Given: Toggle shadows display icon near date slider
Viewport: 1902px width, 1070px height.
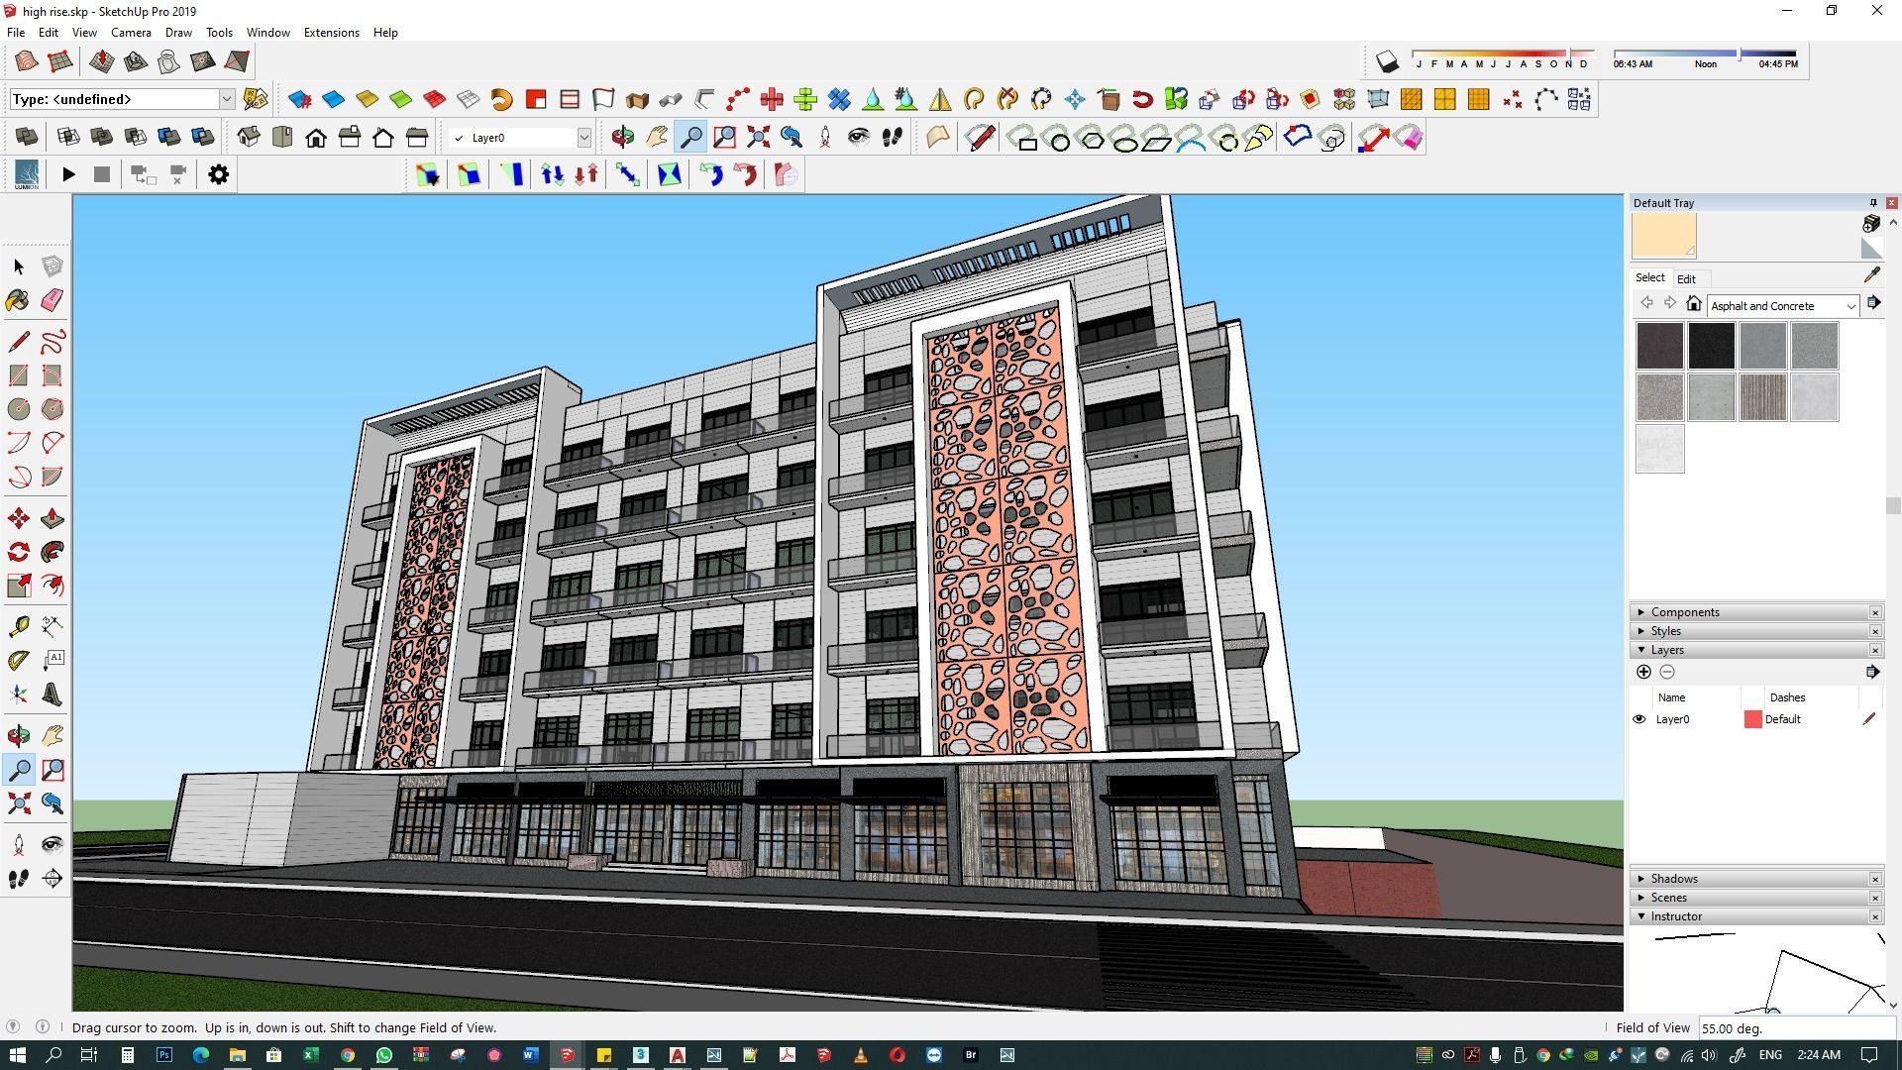Looking at the screenshot, I should pos(1387,63).
